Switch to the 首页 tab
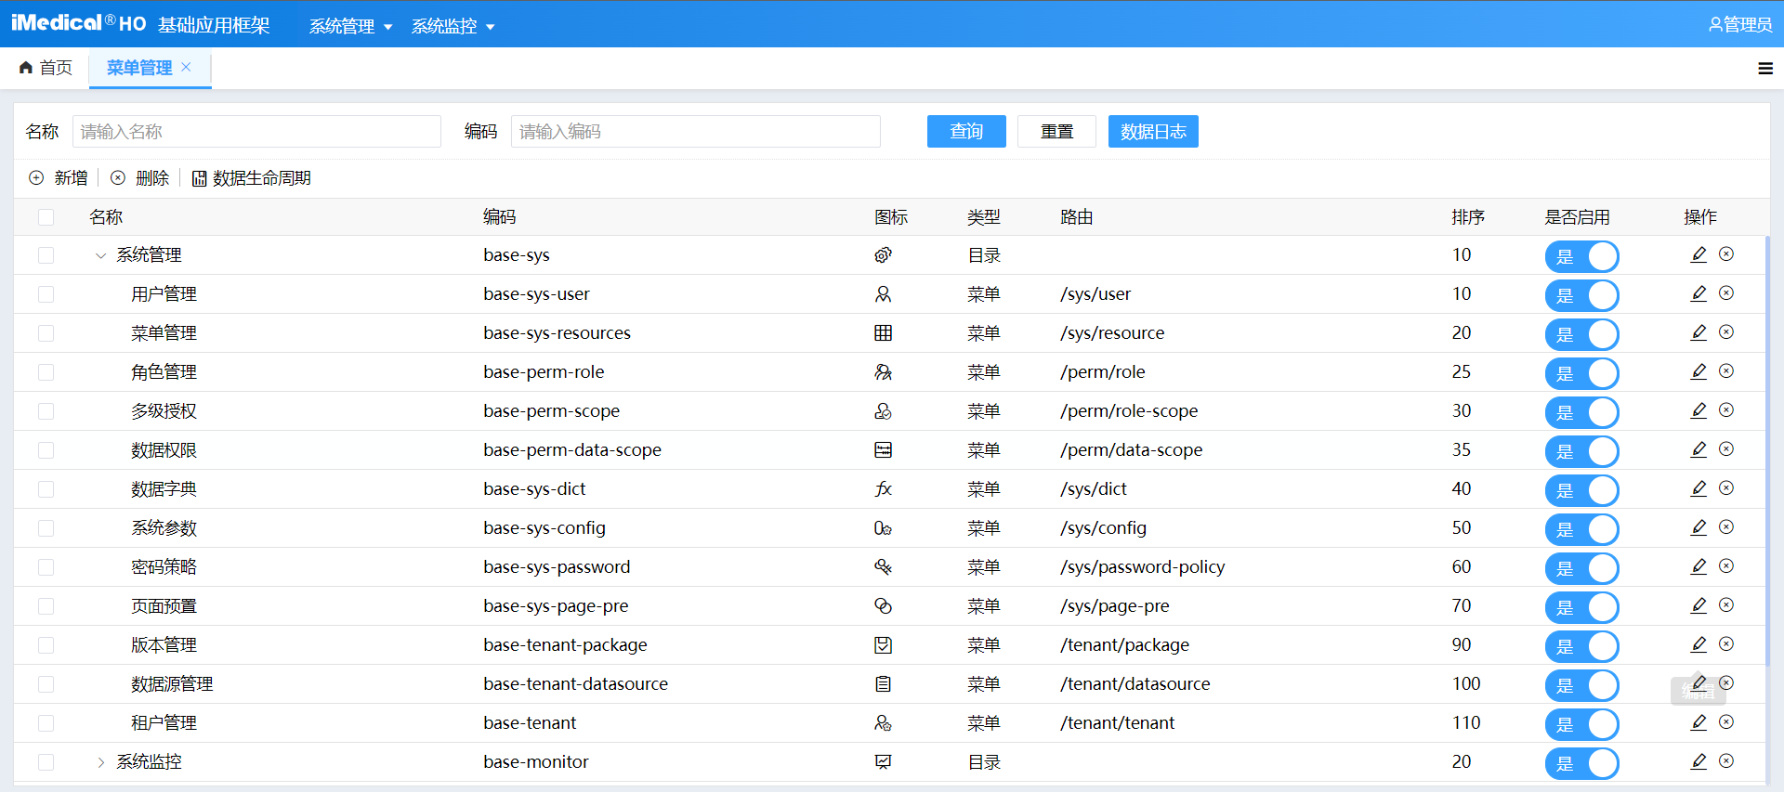The height and width of the screenshot is (792, 1784). tap(46, 68)
